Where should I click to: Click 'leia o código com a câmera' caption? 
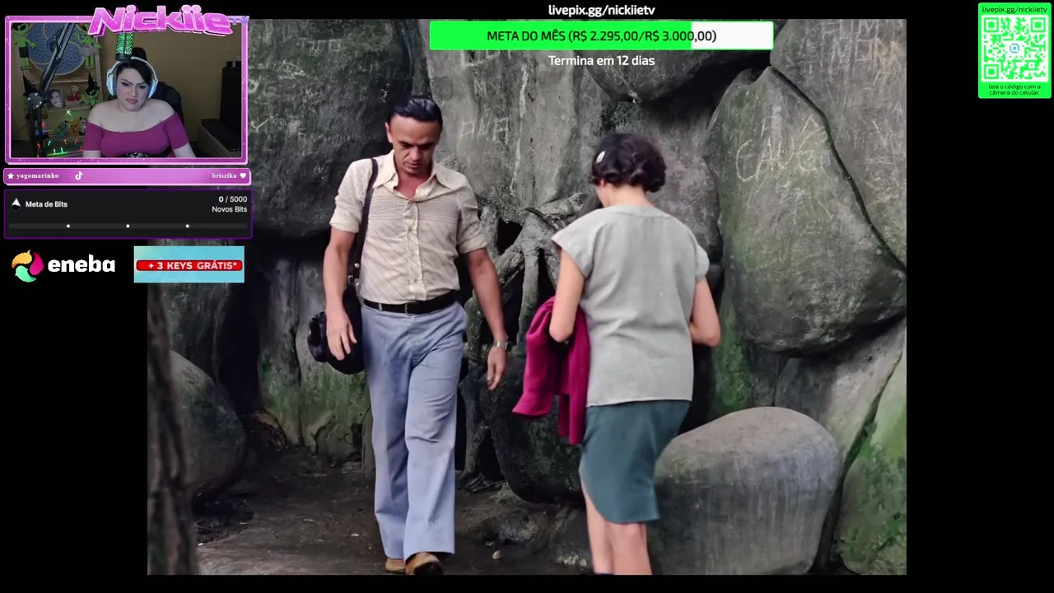(1014, 89)
